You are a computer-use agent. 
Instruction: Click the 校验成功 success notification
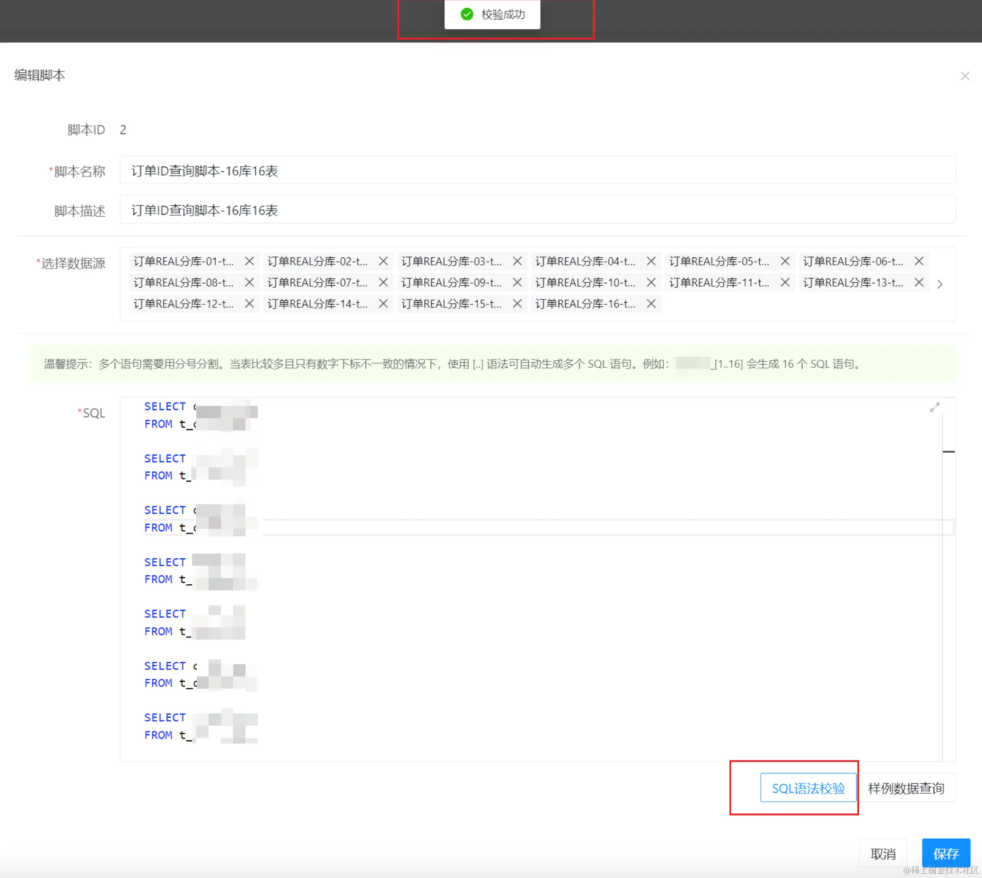[x=492, y=15]
